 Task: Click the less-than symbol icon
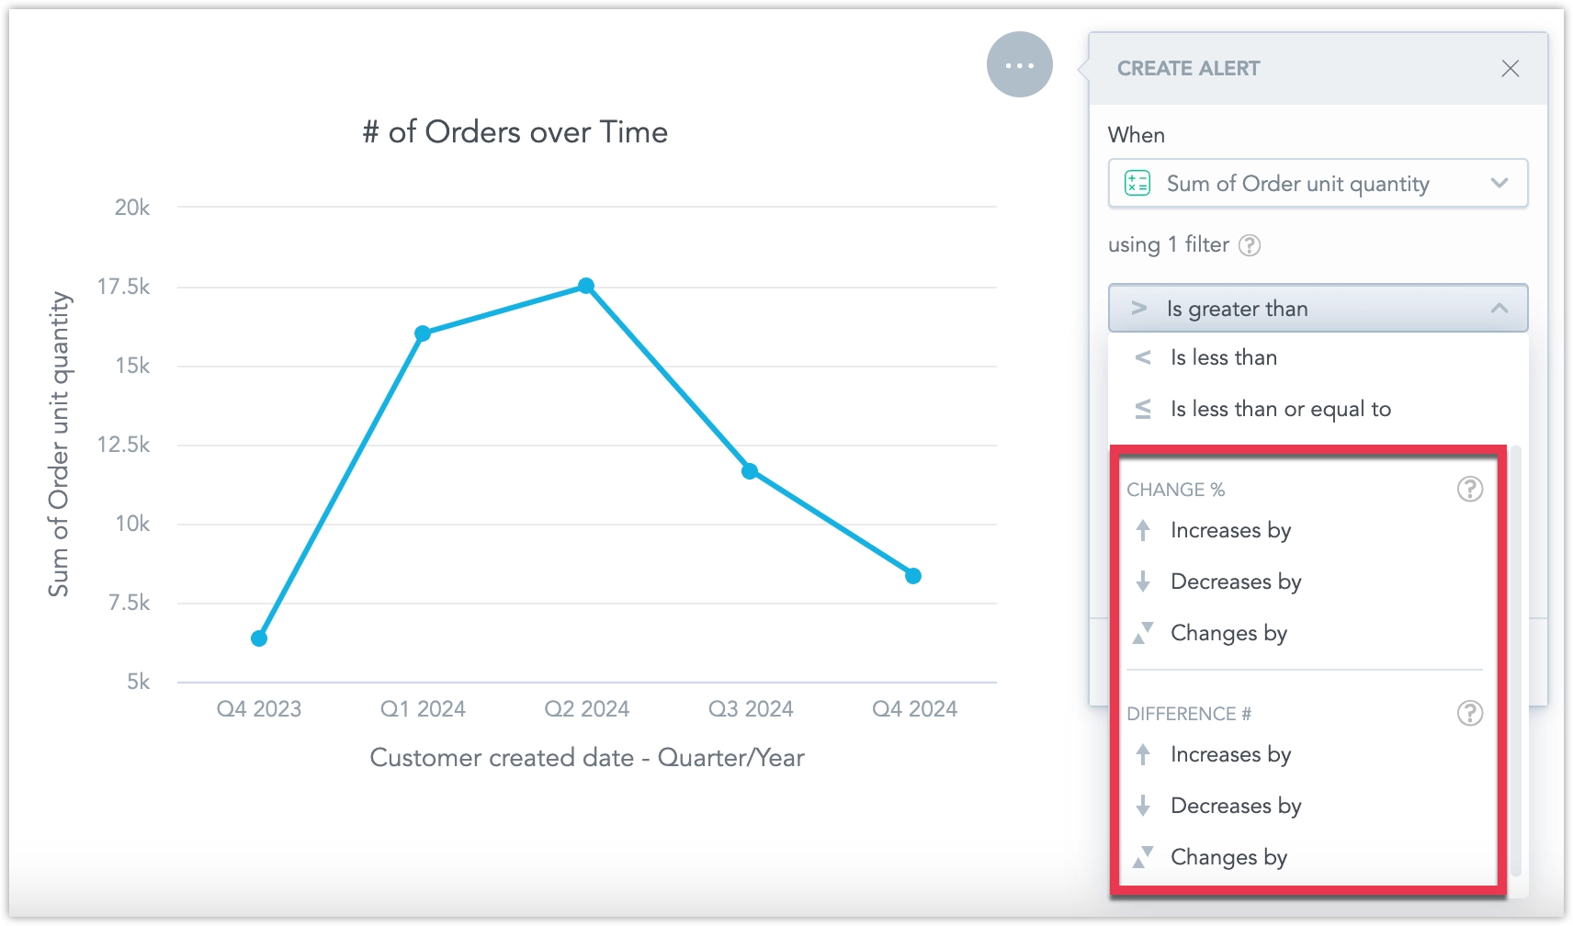1142,357
